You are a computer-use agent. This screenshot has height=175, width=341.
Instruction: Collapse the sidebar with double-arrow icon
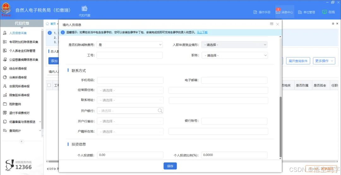(21, 141)
